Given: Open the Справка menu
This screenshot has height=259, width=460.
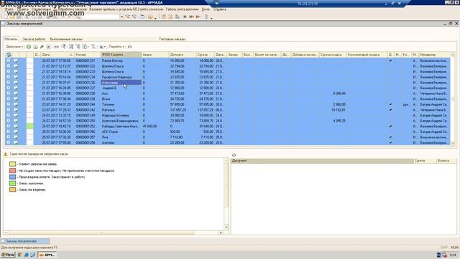Looking at the screenshot, I should 220,9.
